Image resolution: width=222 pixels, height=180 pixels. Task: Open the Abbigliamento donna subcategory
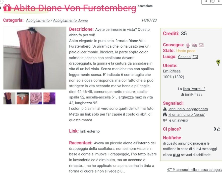(70, 21)
